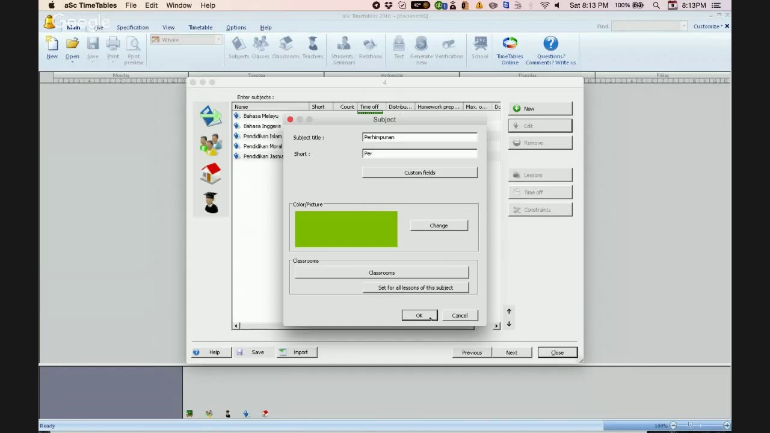Click the School toolbar icon

tap(480, 48)
